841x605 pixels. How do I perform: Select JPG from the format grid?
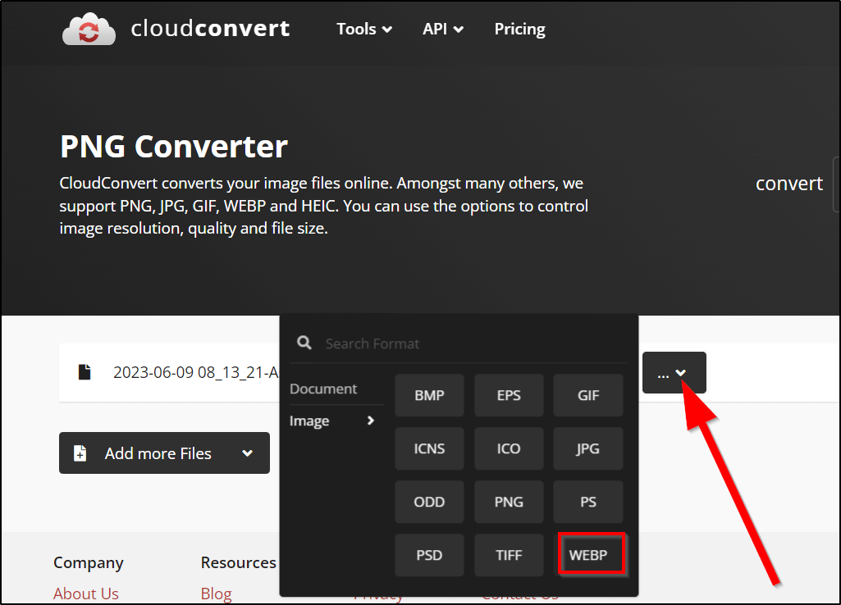(587, 448)
